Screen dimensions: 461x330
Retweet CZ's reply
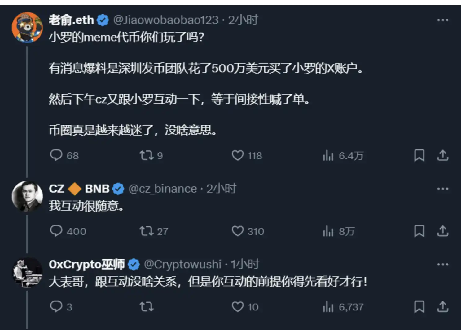146,231
